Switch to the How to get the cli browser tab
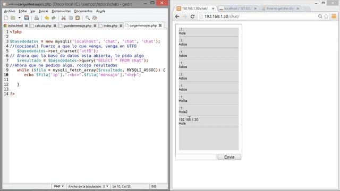 coord(280,8)
